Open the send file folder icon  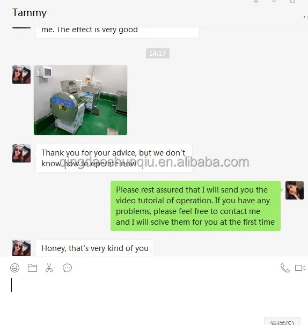point(32,268)
